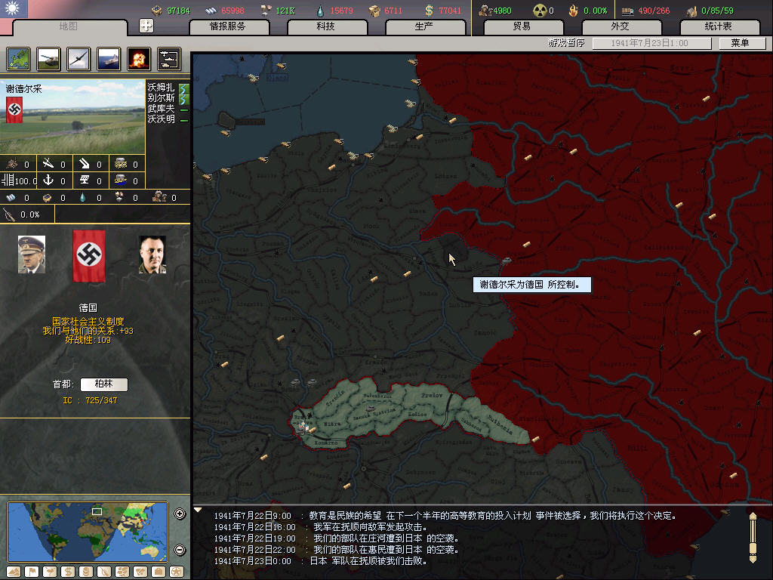Zoom in with the plus button
This screenshot has height=580, width=773.
180,514
